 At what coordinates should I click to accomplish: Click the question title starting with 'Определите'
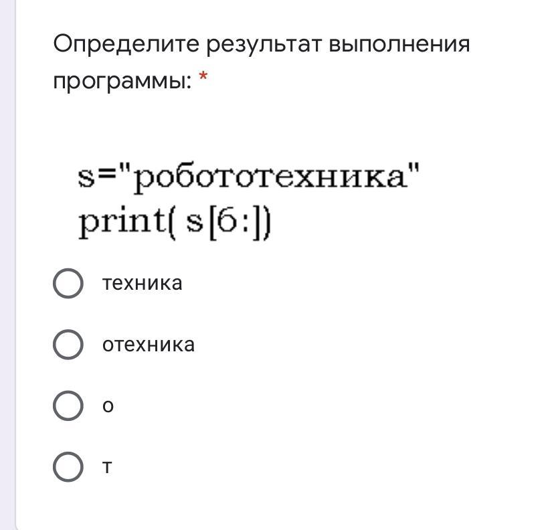pyautogui.click(x=261, y=45)
